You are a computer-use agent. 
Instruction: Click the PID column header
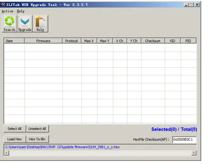[188, 41]
